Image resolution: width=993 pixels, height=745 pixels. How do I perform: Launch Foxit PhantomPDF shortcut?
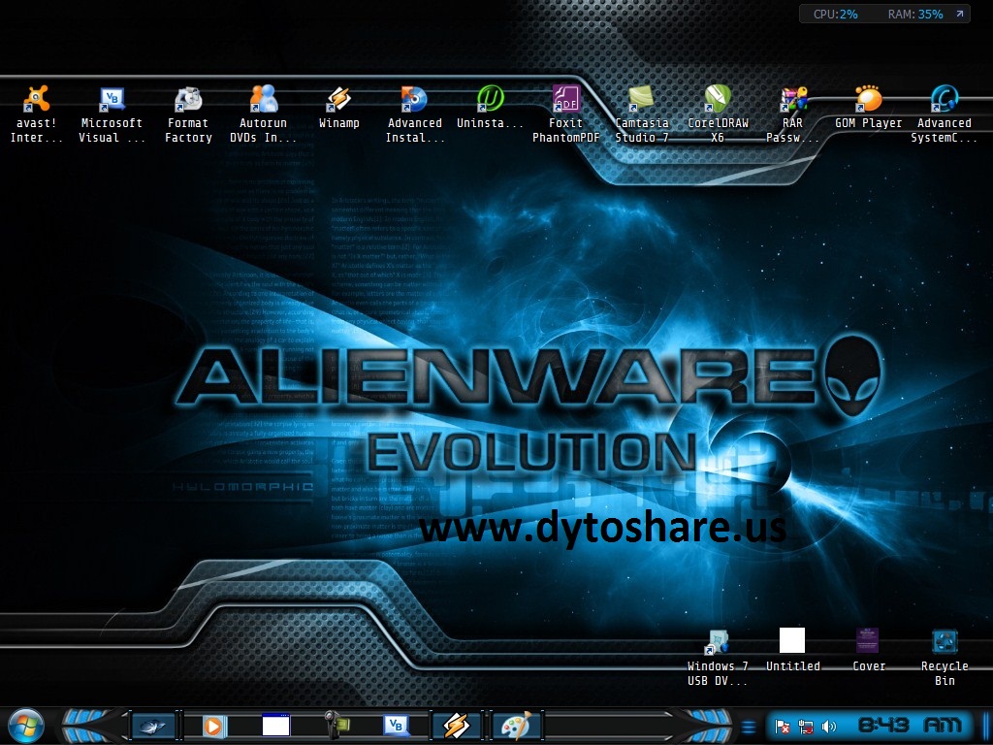565,114
